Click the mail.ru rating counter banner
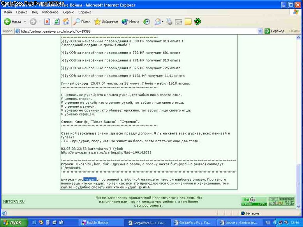Screen dimensions: 303x227 (x=281, y=201)
